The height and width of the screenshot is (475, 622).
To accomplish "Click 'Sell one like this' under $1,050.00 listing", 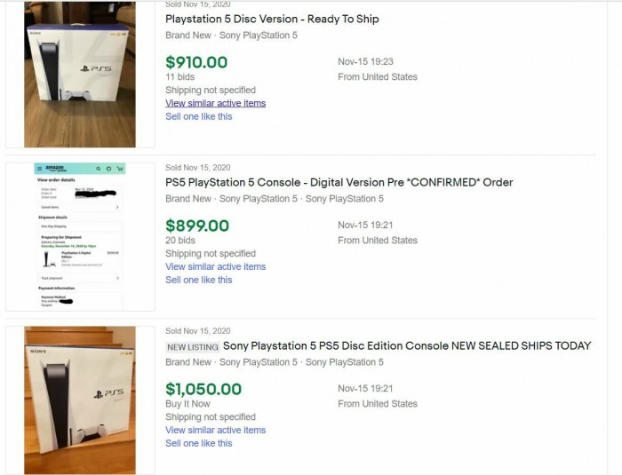I will (198, 443).
